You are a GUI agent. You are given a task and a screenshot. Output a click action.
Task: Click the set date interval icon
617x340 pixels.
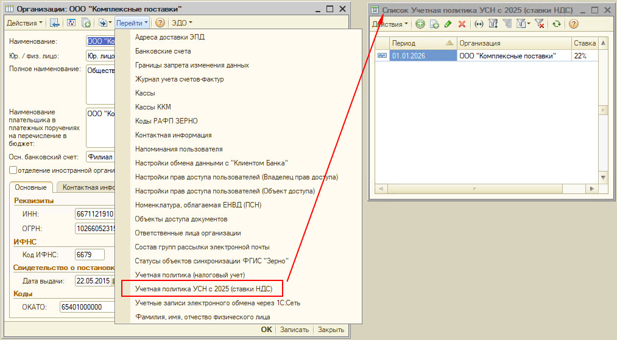tap(479, 24)
